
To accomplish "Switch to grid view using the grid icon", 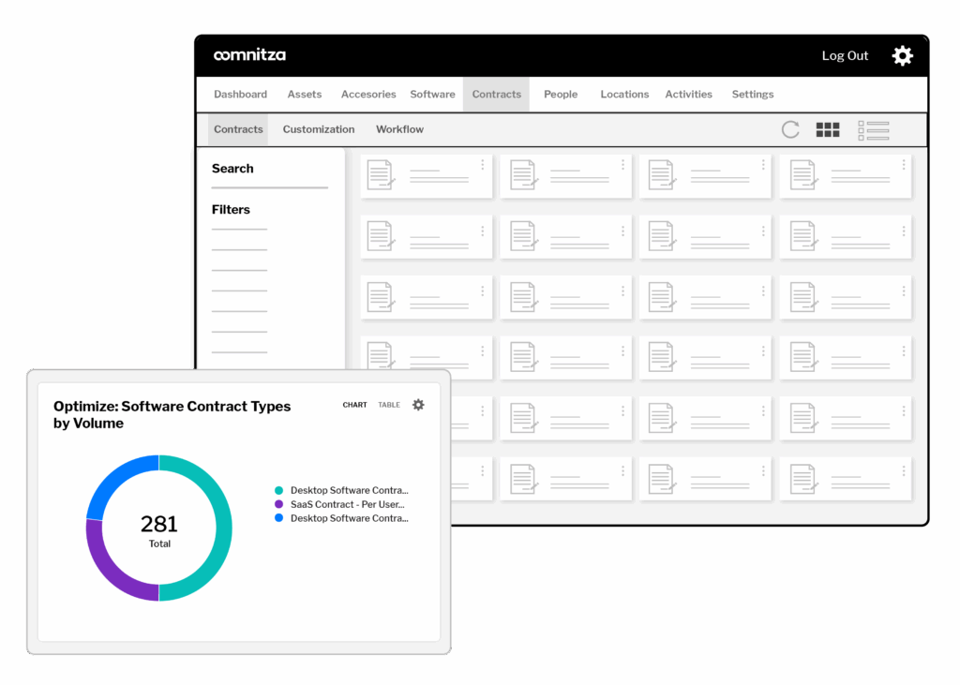I will pyautogui.click(x=828, y=129).
